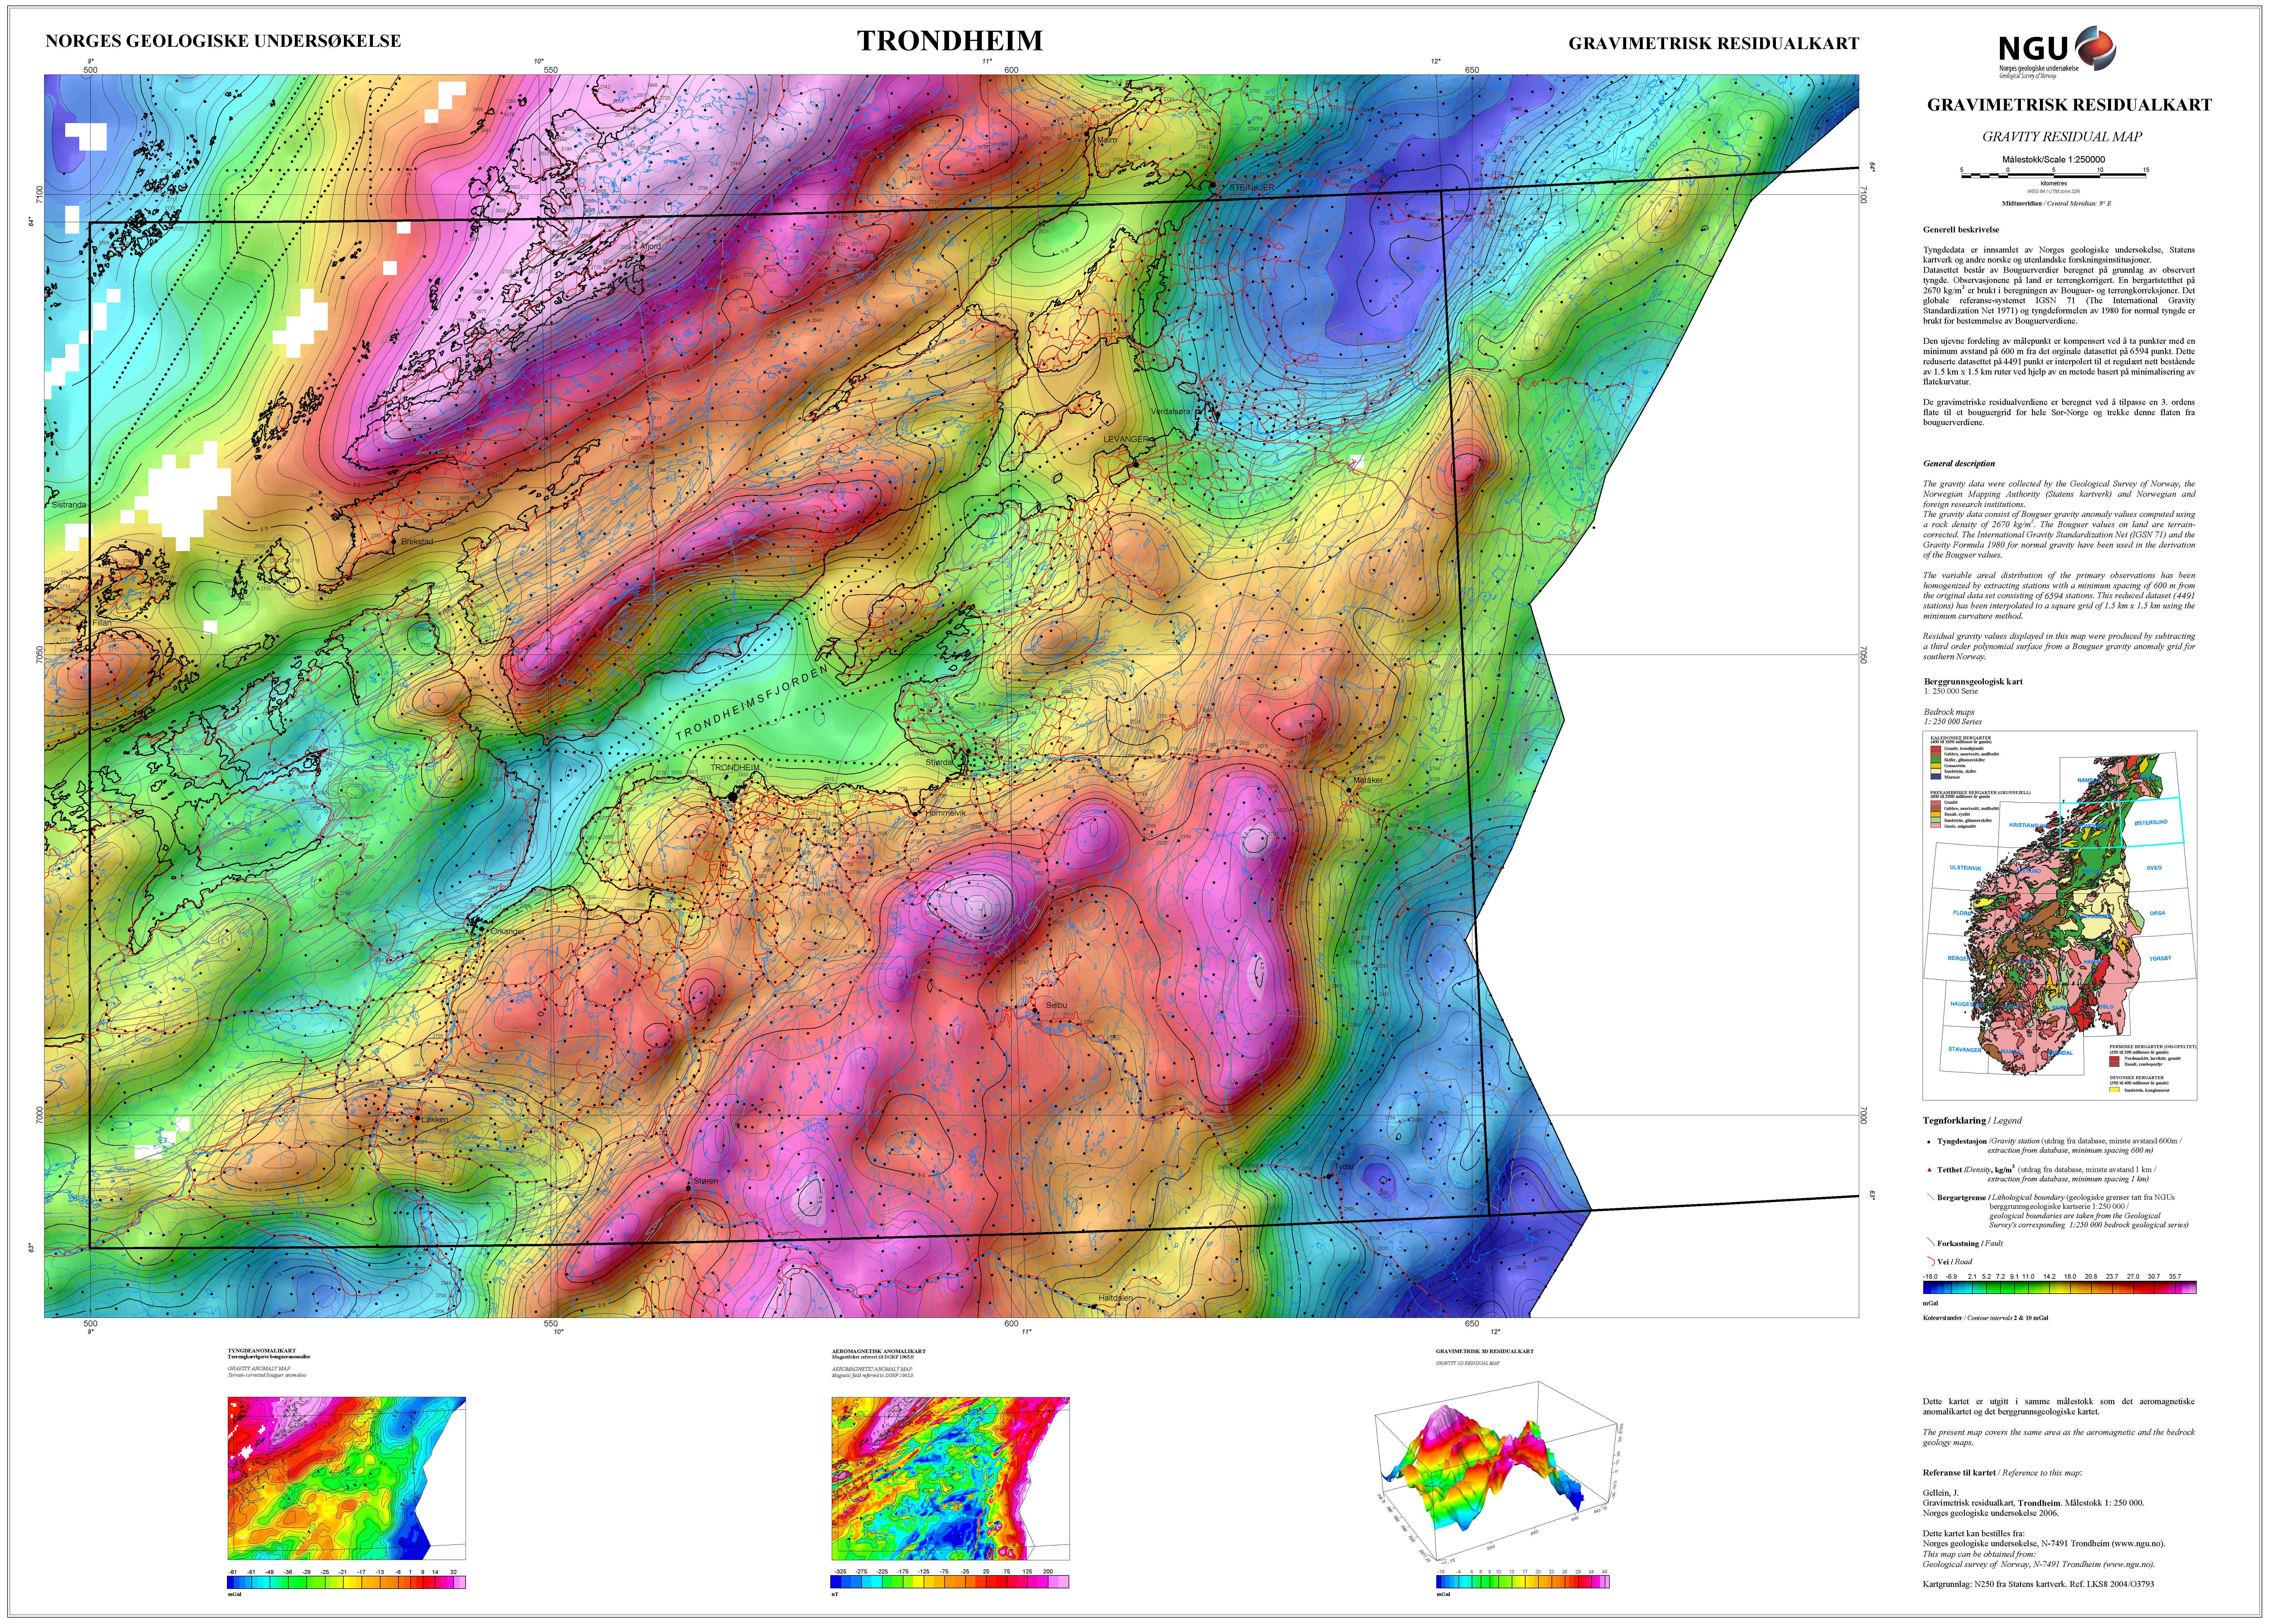The width and height of the screenshot is (2271, 1624).
Task: Click the TORSBY sheet label on bedrock map
Action: pyautogui.click(x=2160, y=958)
